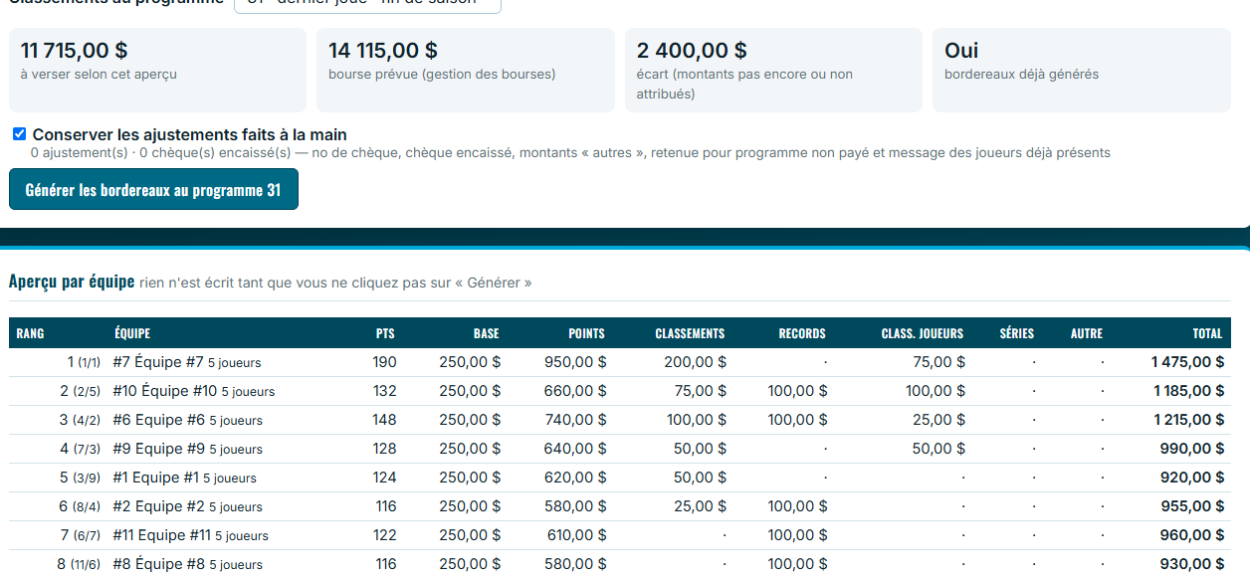Click the 950,00 $ points amount
The image size is (1250, 577).
(574, 362)
